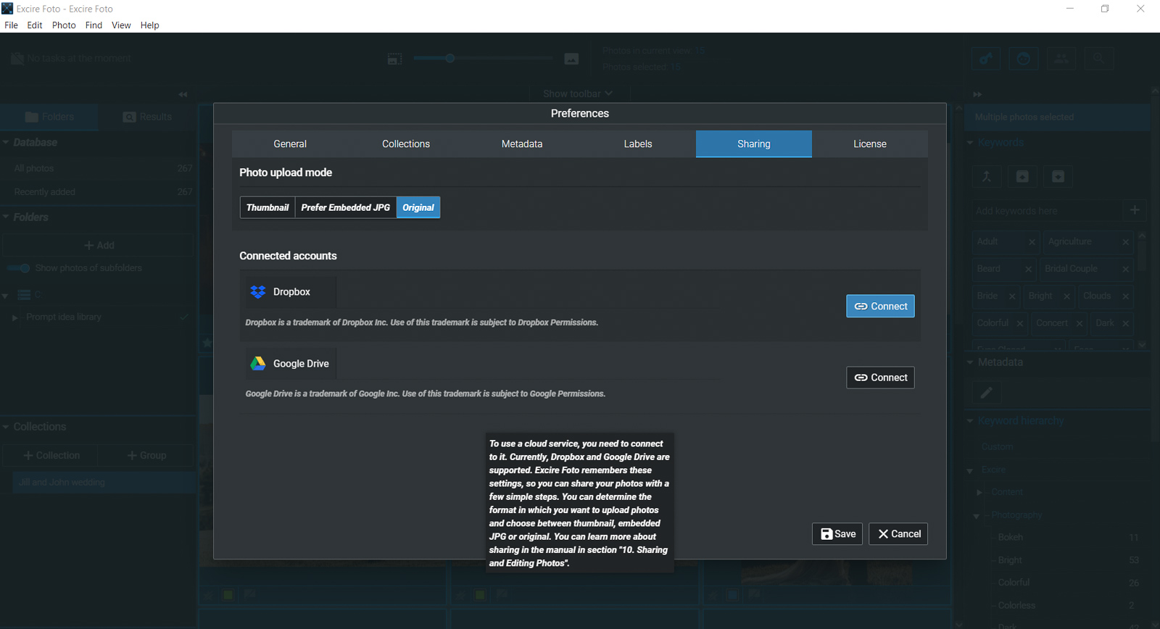Click the metadata edit pencil icon
This screenshot has height=629, width=1160.
[x=986, y=393]
